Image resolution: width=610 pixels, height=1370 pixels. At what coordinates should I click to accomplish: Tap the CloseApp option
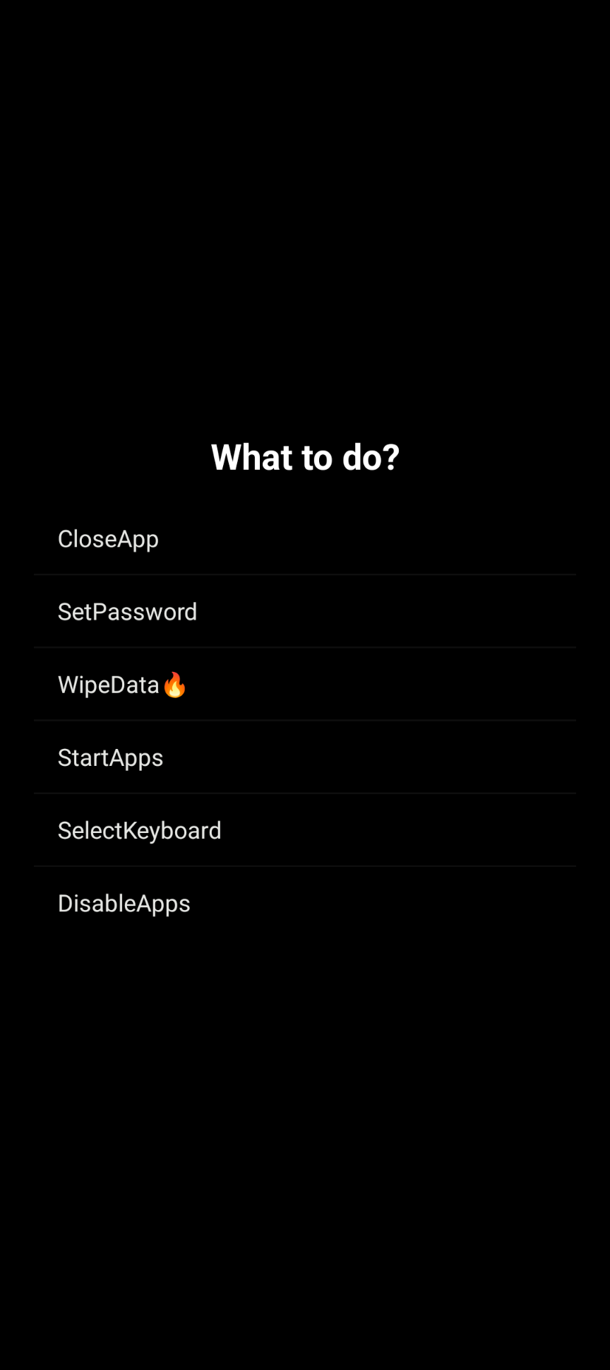click(x=108, y=539)
